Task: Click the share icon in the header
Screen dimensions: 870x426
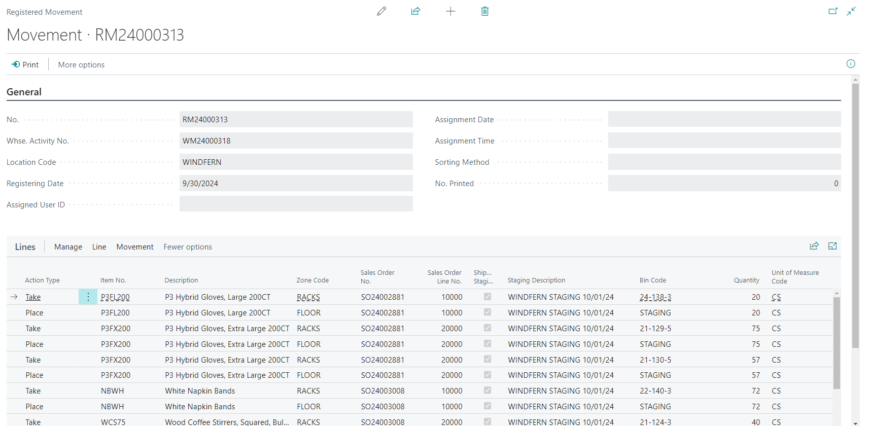Action: tap(415, 11)
